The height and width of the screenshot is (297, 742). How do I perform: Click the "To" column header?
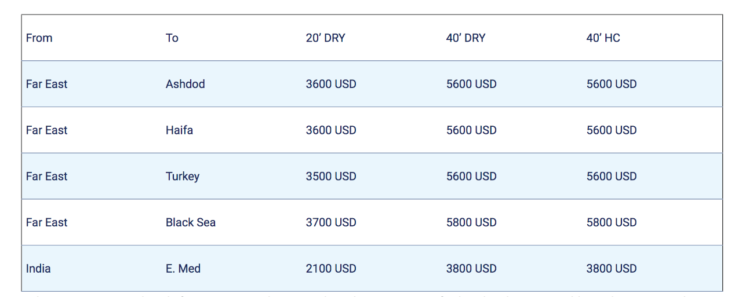tap(172, 38)
